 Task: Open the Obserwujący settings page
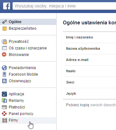click(x=28, y=81)
